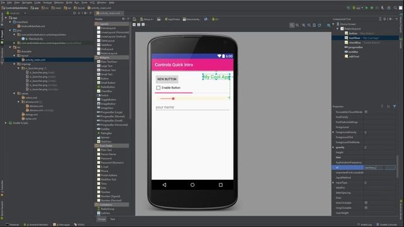Screen dimensions: 404x227
Task: Tap the Android back navigation icon on phone preview
Action: [164, 185]
